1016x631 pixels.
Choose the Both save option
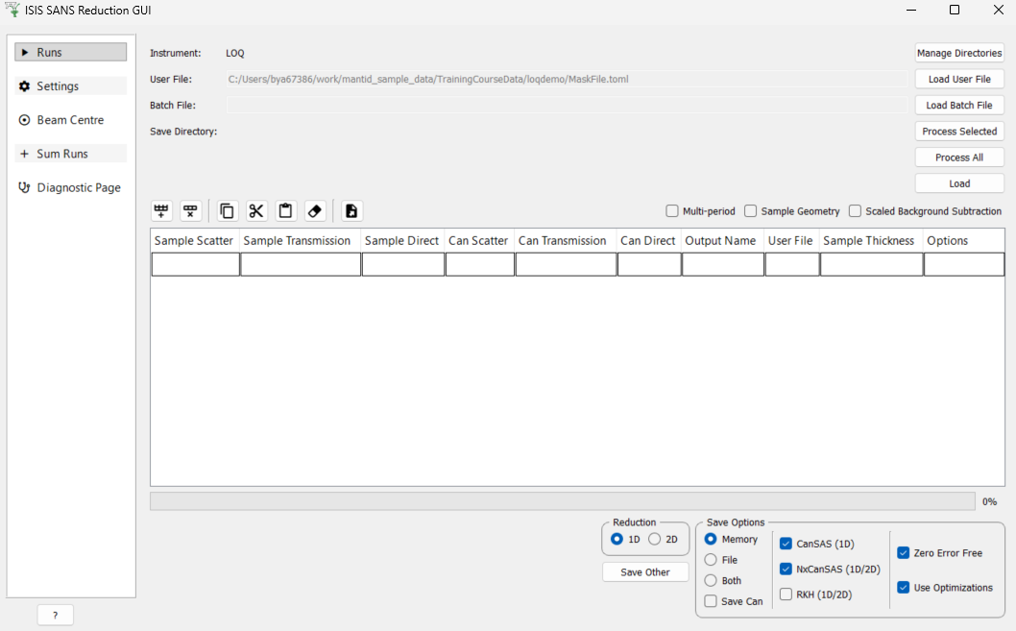pos(711,580)
